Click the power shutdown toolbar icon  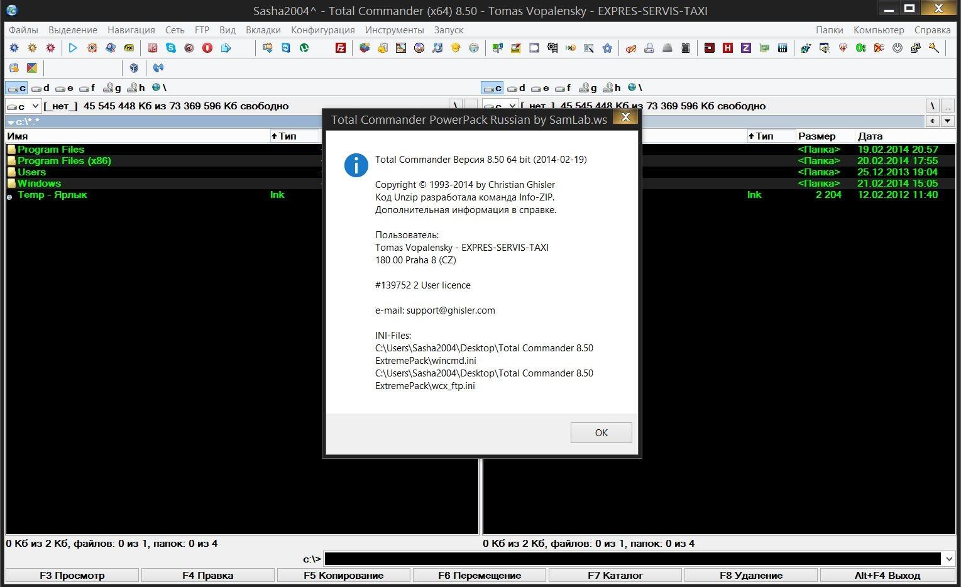point(898,48)
